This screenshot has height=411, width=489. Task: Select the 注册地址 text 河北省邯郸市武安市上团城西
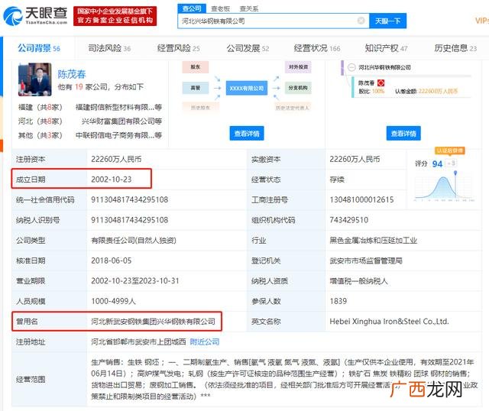click(138, 341)
